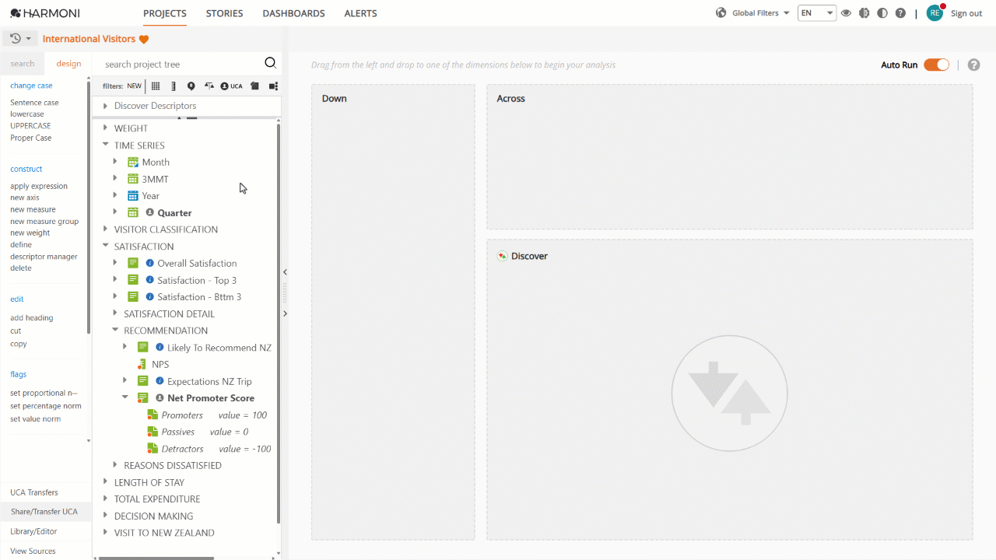Toggle the eye visibility icon in header
The width and height of the screenshot is (996, 560).
coord(846,13)
